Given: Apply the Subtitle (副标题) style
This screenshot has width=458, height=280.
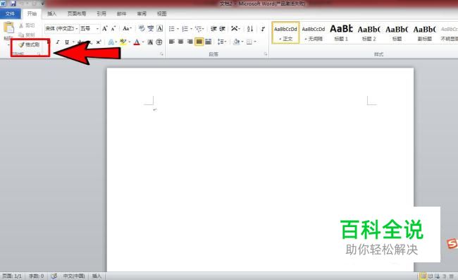Looking at the screenshot, I should (424, 32).
